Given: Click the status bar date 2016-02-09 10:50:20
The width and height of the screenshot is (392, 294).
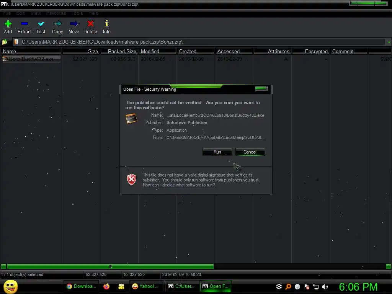Looking at the screenshot, I should (x=181, y=274).
